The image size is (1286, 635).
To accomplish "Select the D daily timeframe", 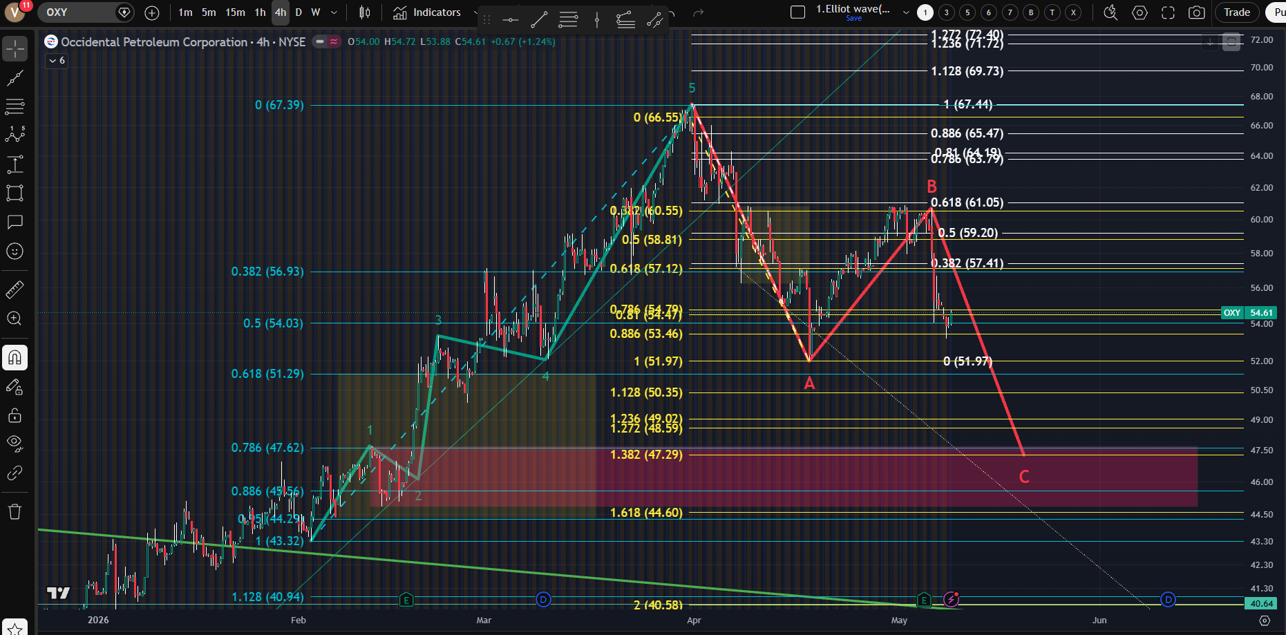I will point(299,12).
